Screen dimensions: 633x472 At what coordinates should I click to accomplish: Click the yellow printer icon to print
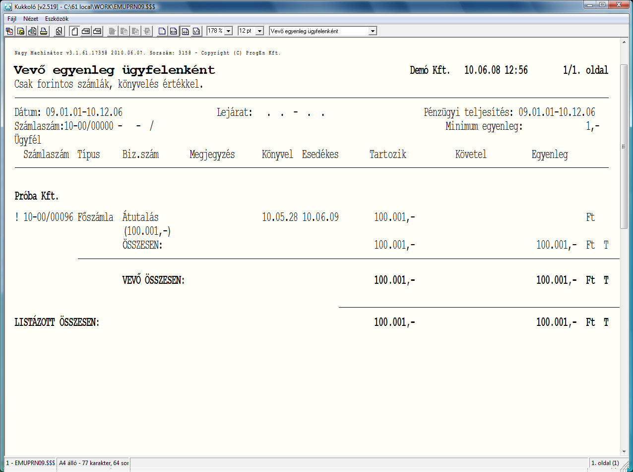[44, 31]
